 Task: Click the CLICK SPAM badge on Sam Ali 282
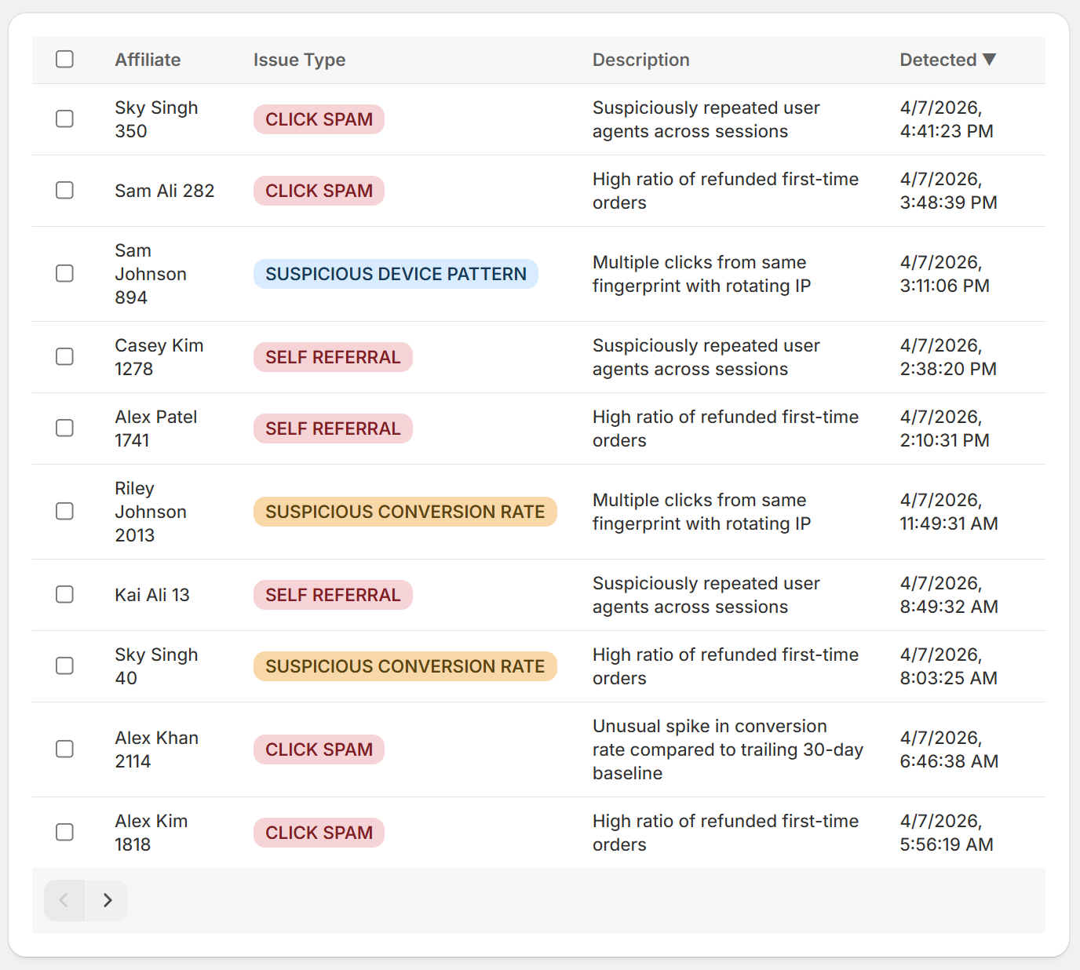pyautogui.click(x=318, y=190)
